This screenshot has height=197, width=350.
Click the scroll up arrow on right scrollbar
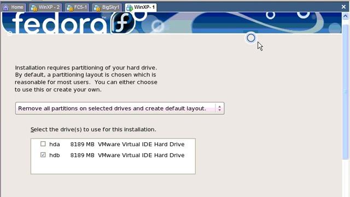tap(345, 16)
